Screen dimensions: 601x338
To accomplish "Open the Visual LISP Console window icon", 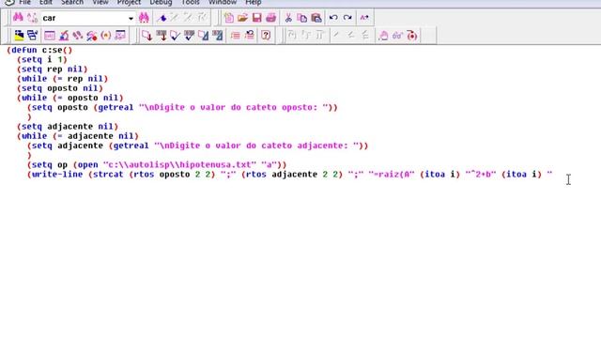I will (50, 36).
